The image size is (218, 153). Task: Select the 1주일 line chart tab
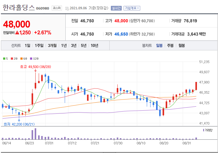click(x=39, y=45)
